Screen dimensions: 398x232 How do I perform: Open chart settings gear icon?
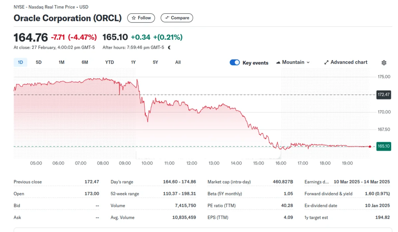384,63
